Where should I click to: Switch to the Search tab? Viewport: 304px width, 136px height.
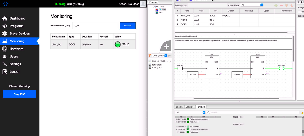[179, 107]
